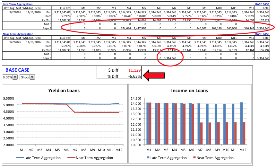Viewport: 276px width, 168px height.
Task: Select the Yield on Loans chart title
Action: [64, 91]
